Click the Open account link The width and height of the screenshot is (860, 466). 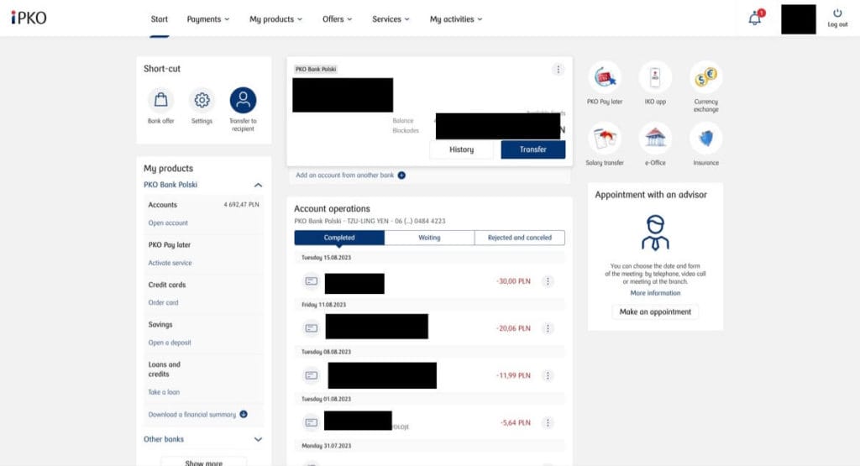click(x=168, y=223)
